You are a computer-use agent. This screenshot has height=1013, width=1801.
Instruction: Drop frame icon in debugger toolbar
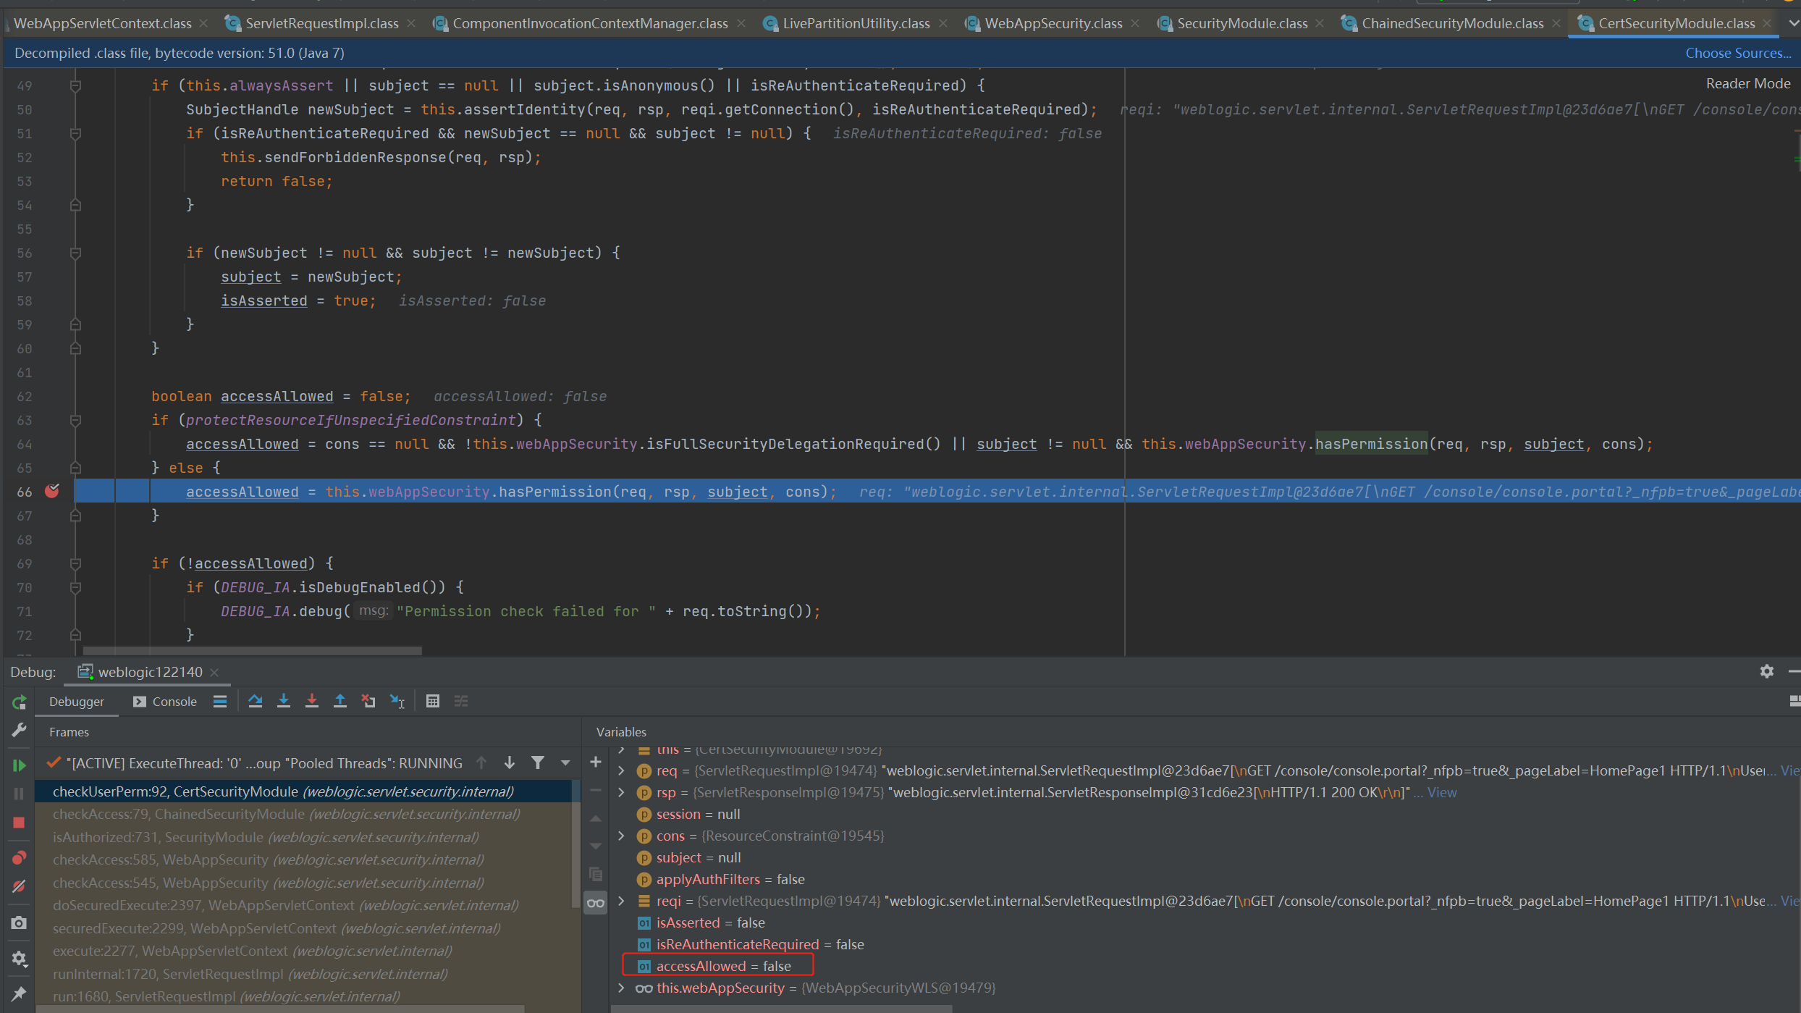point(368,701)
